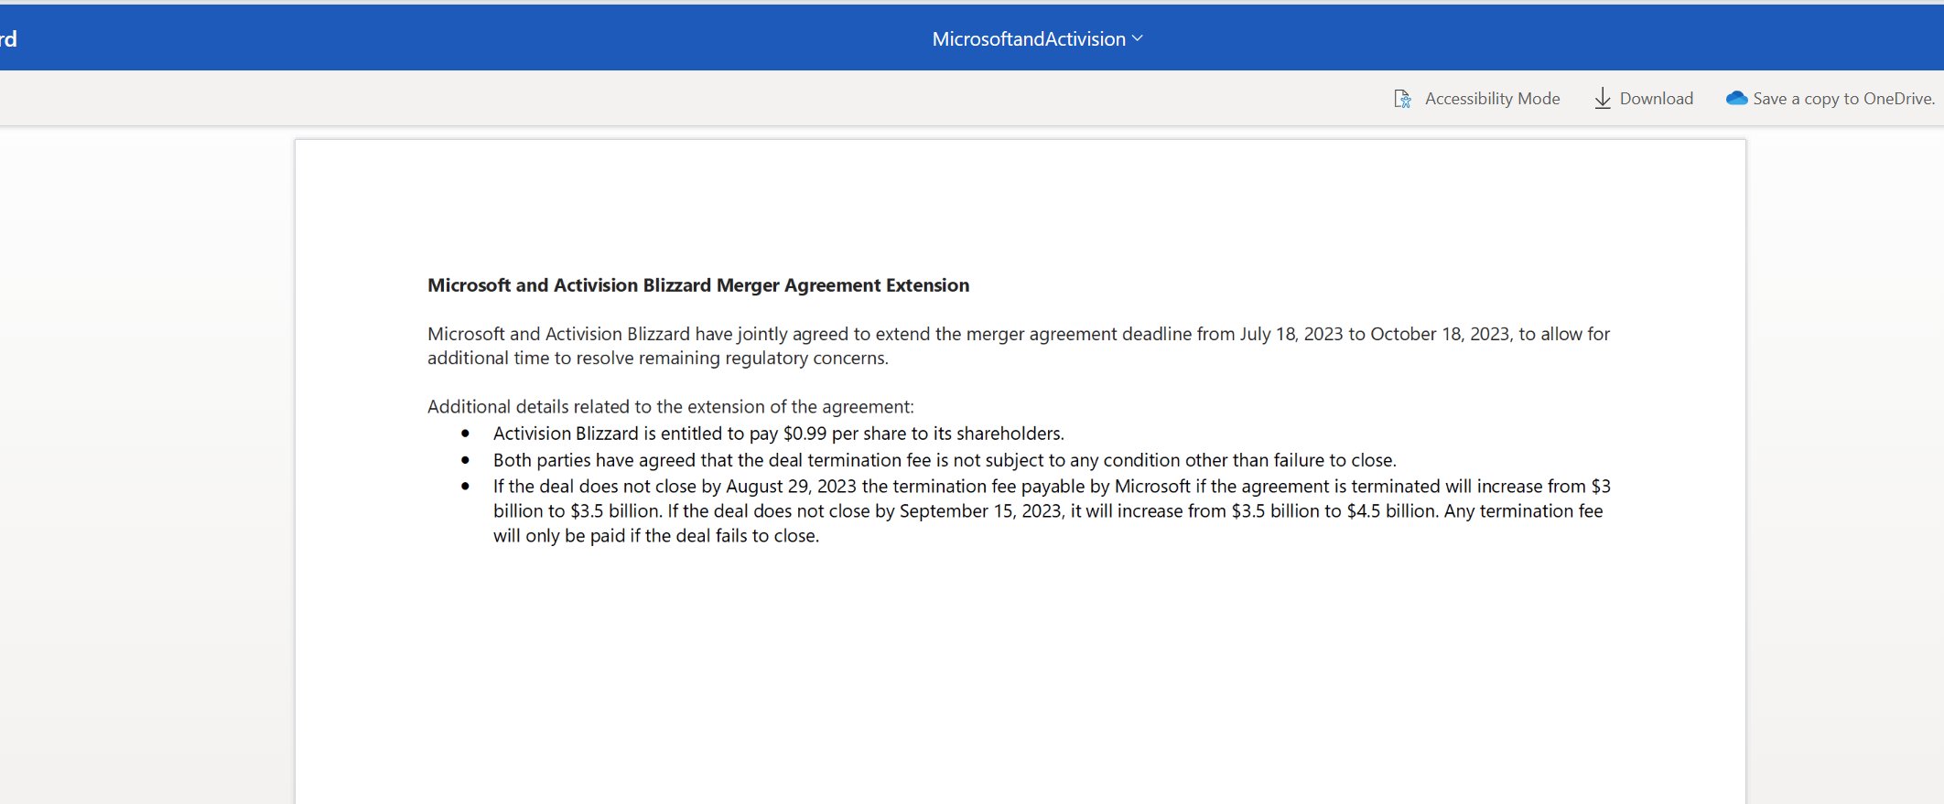
Task: Click the Accessibility Mode document icon
Action: click(x=1402, y=99)
